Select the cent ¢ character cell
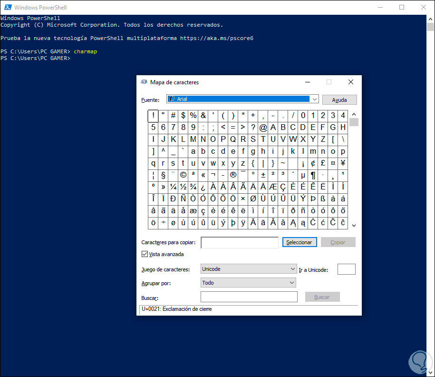Viewport: 435px width, 377px height. coord(313,163)
